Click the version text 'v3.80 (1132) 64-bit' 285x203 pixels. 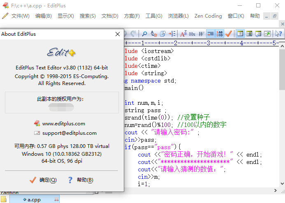(86, 68)
